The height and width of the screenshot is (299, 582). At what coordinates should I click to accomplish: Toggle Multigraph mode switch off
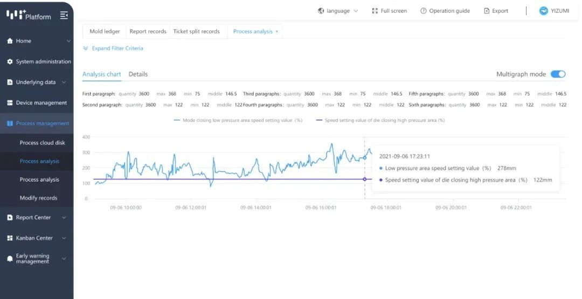(x=558, y=74)
